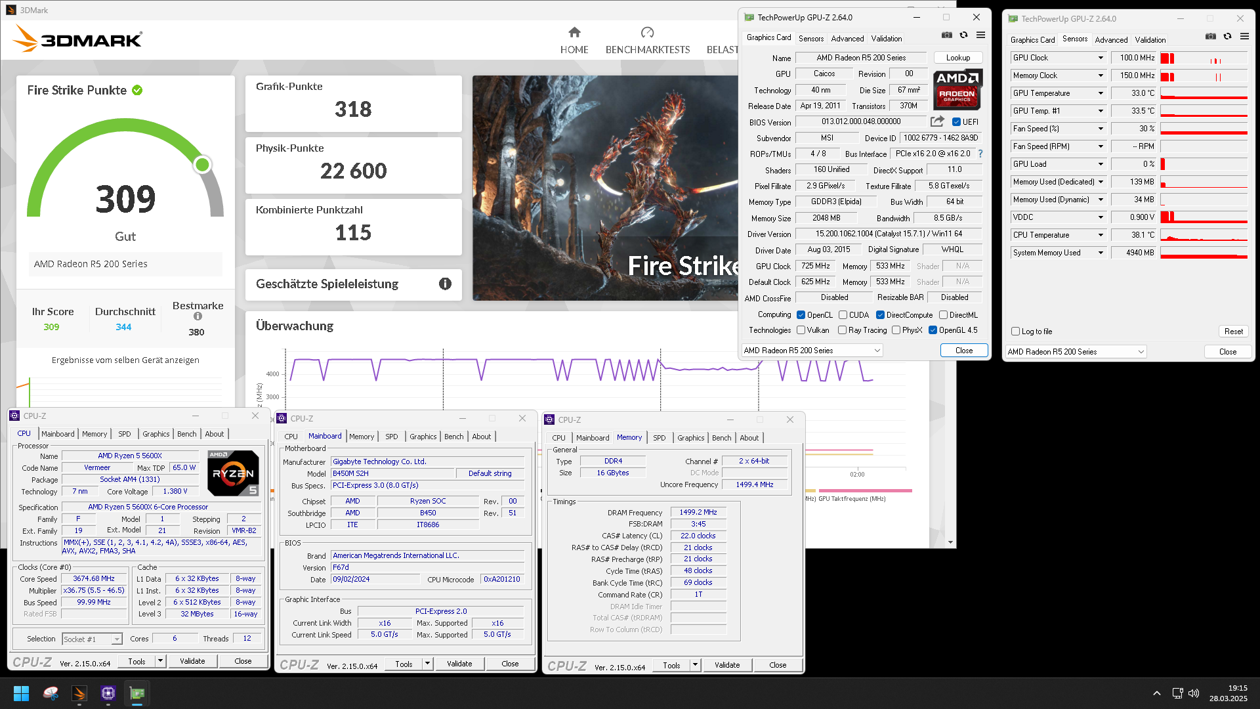Click System Memory Used sensor graph
Screen dimensions: 1260x709
coord(1204,253)
